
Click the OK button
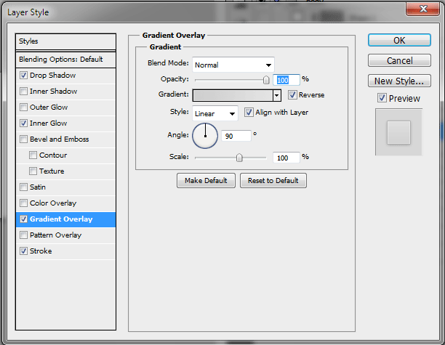(399, 41)
